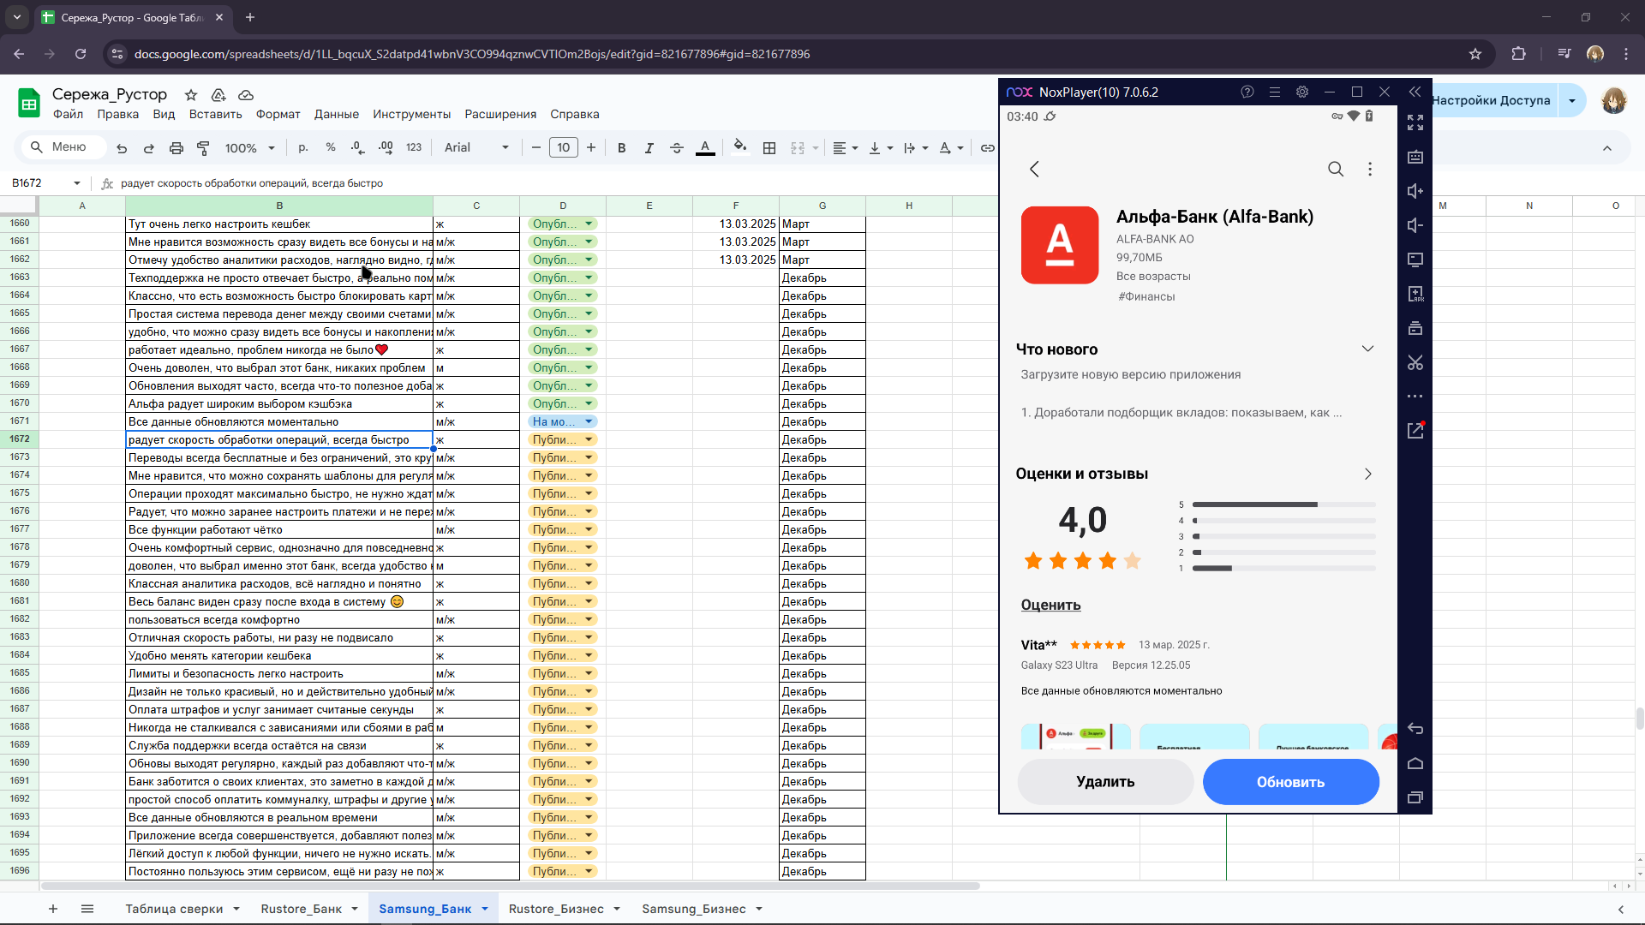
Task: Toggle bold formatting
Action: click(622, 148)
